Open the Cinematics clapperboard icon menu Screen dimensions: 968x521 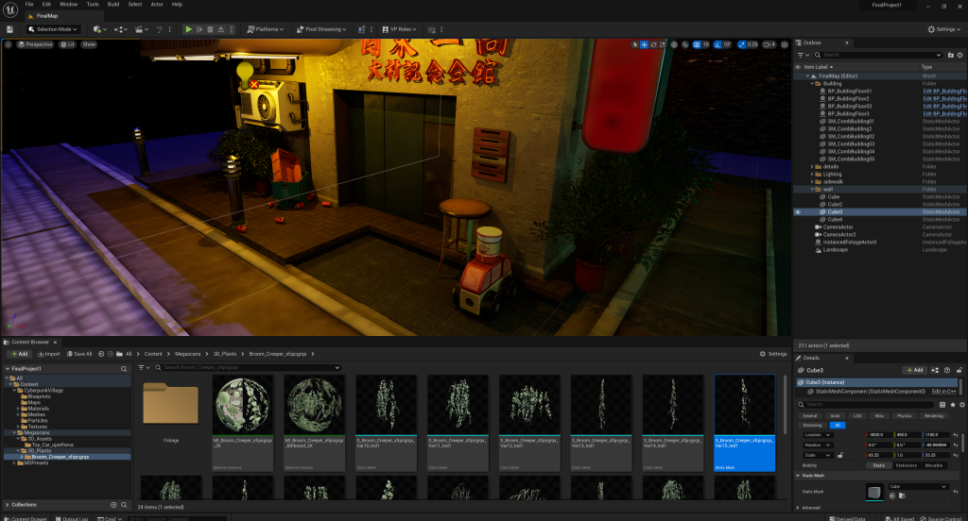tap(142, 29)
